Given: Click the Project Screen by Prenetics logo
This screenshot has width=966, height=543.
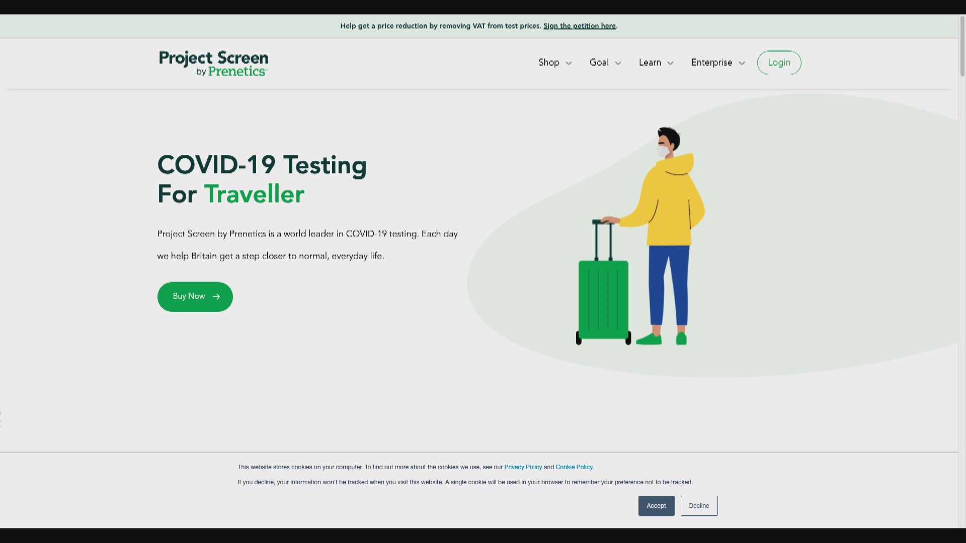Looking at the screenshot, I should [x=213, y=63].
